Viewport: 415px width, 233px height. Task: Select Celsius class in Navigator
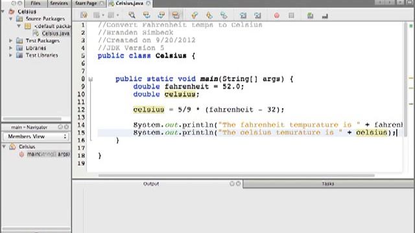pyautogui.click(x=27, y=147)
